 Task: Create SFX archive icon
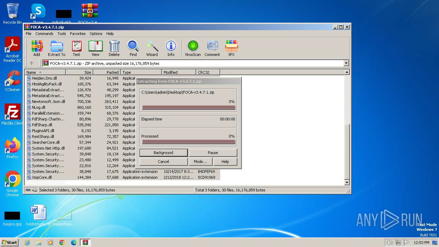(232, 48)
